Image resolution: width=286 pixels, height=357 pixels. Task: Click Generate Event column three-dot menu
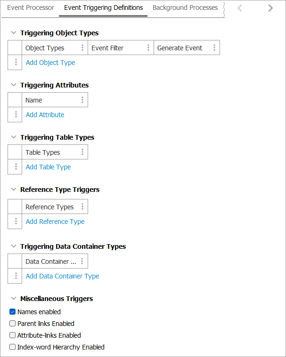214,48
